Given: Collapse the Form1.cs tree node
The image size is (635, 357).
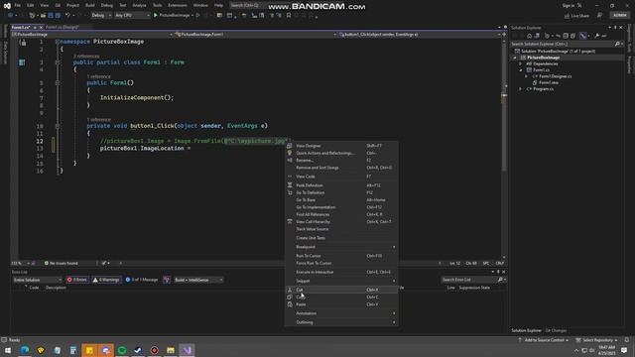Looking at the screenshot, I should pyautogui.click(x=521, y=70).
